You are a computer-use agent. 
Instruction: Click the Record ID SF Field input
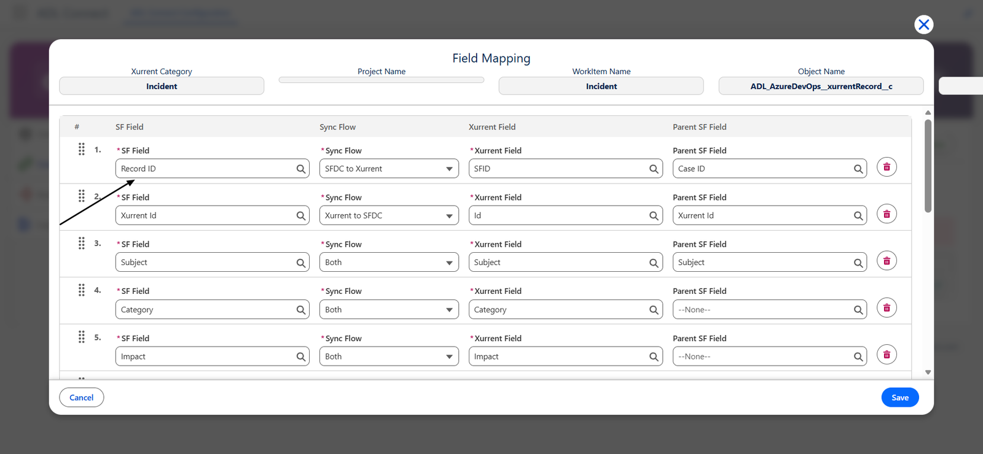point(213,169)
